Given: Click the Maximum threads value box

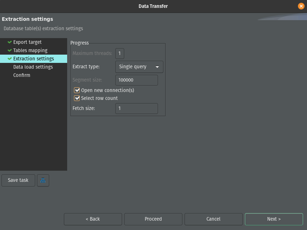Looking at the screenshot, I should pyautogui.click(x=120, y=54).
